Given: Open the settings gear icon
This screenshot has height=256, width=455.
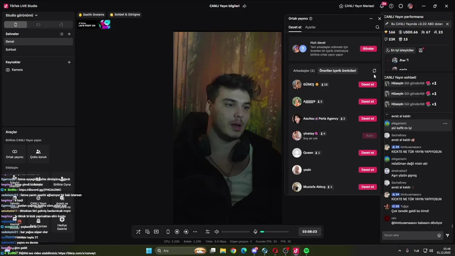Looking at the screenshot, I should [x=401, y=6].
